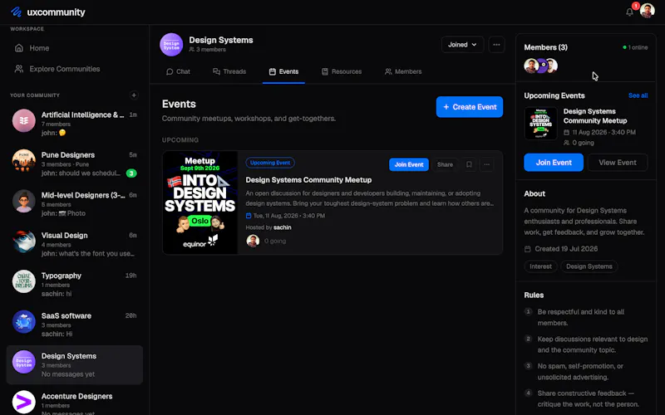Switch to the Resources tab
The height and width of the screenshot is (415, 665).
[x=342, y=71]
